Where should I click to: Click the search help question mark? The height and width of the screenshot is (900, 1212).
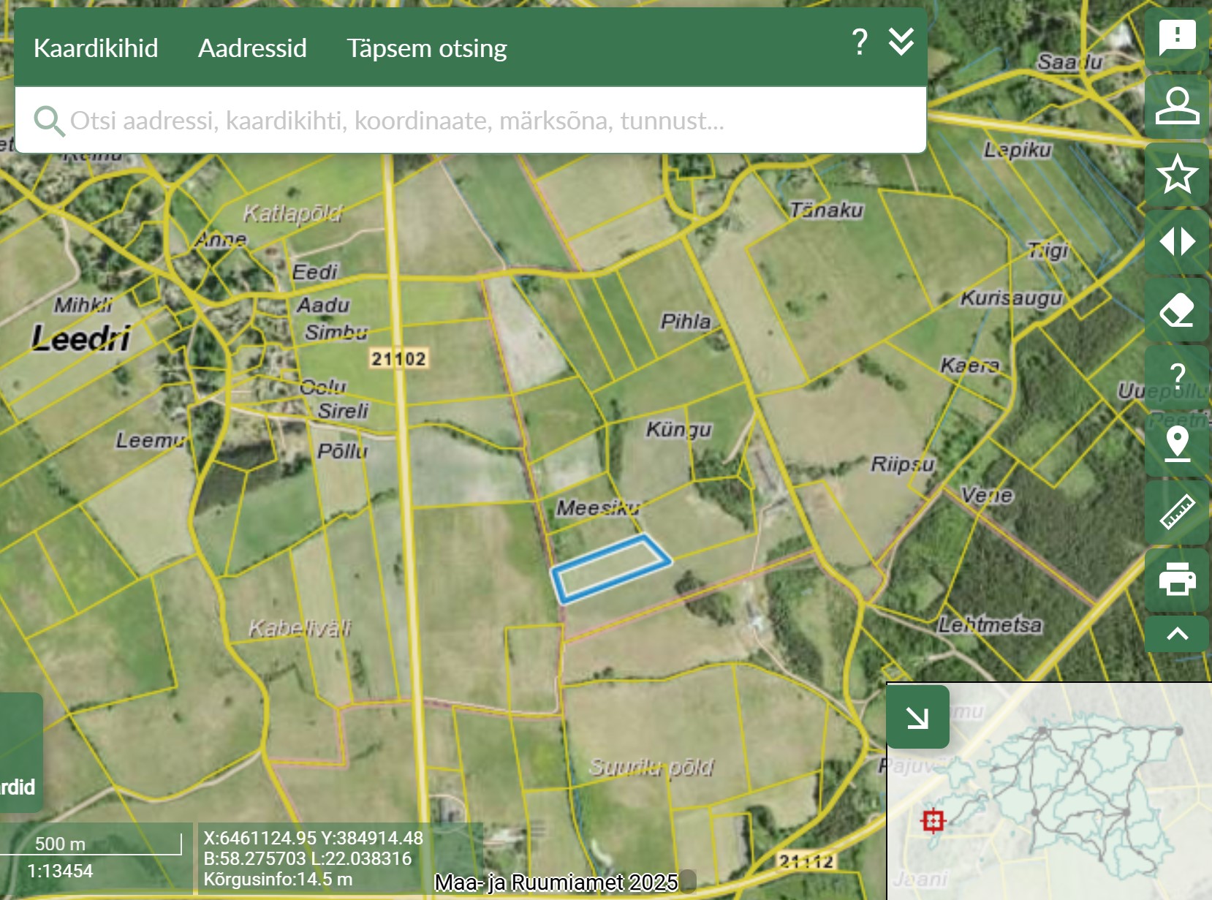click(x=860, y=42)
